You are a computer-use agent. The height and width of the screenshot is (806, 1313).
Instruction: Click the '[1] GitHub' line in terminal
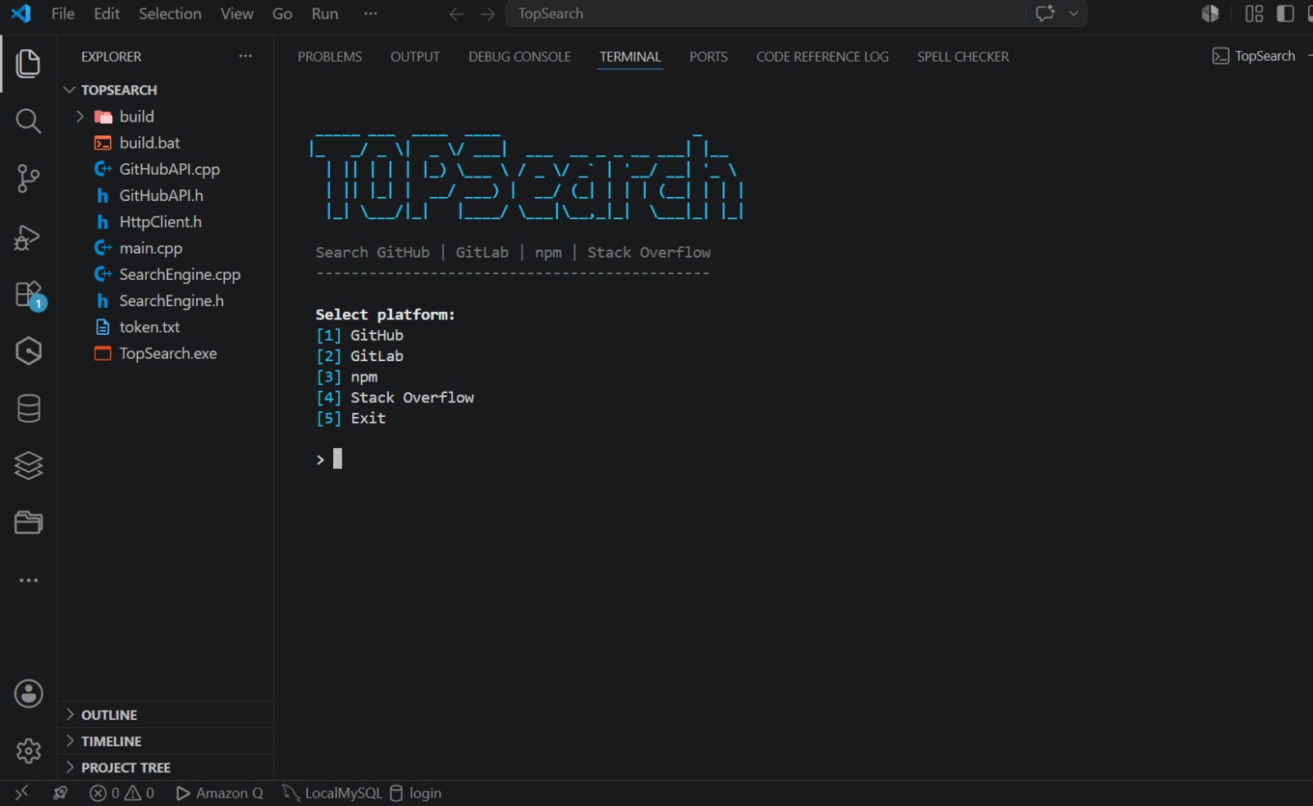coord(359,335)
